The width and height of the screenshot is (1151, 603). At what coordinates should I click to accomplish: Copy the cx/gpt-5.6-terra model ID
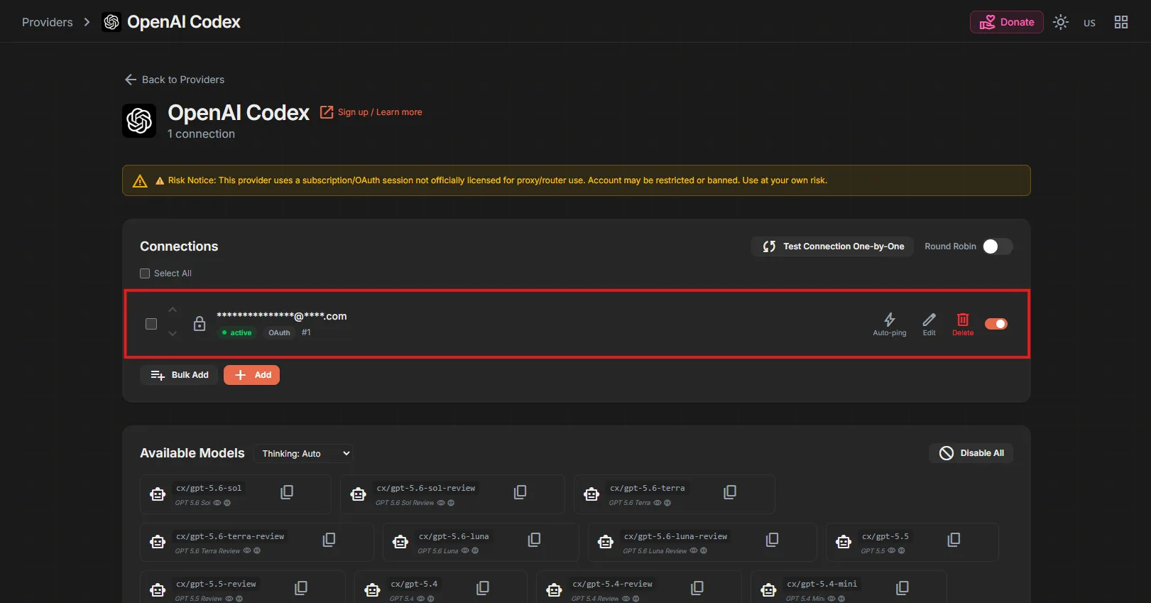[x=730, y=492]
